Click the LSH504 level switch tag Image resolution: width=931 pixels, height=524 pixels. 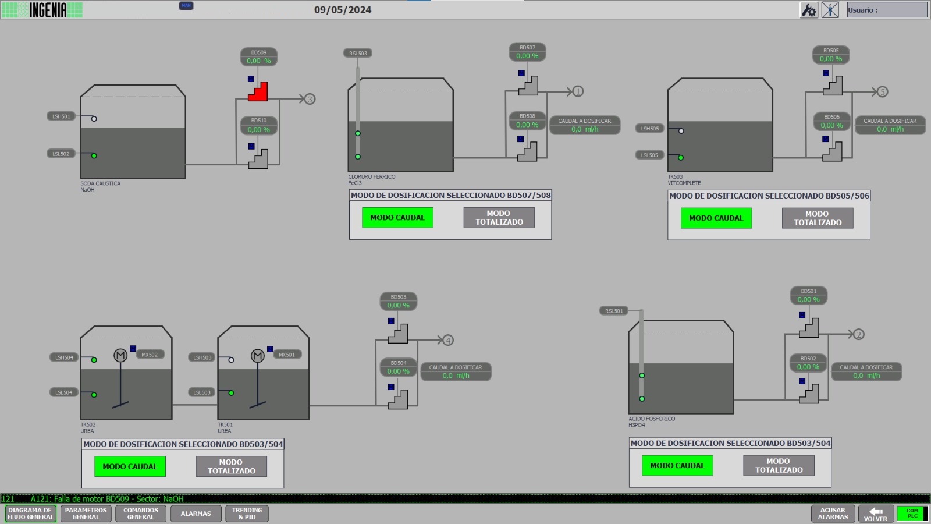(x=64, y=357)
